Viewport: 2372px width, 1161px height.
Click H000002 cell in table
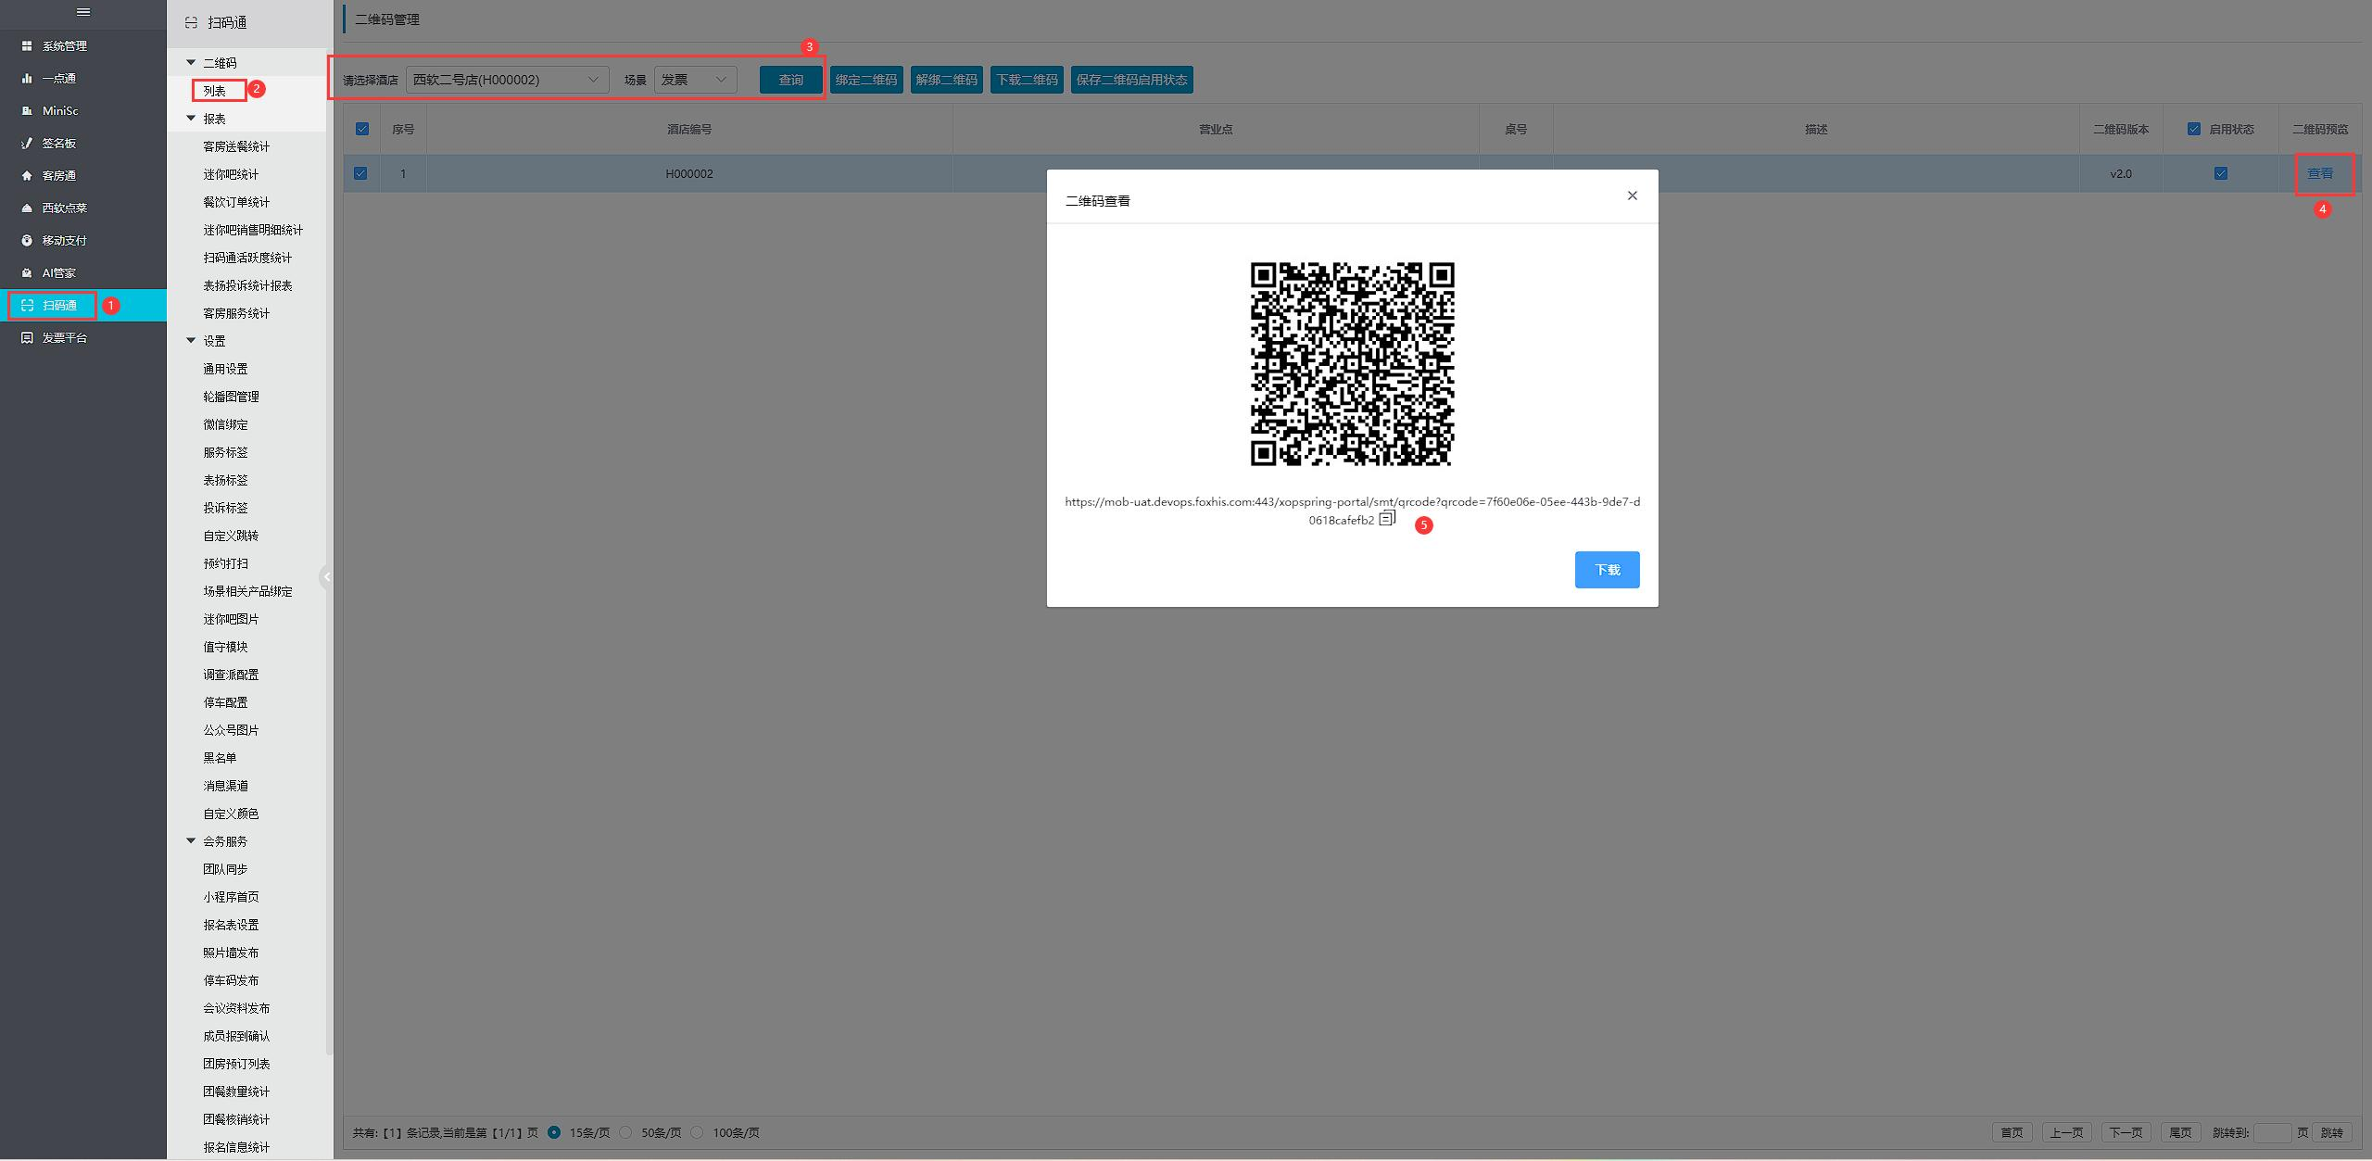[689, 173]
